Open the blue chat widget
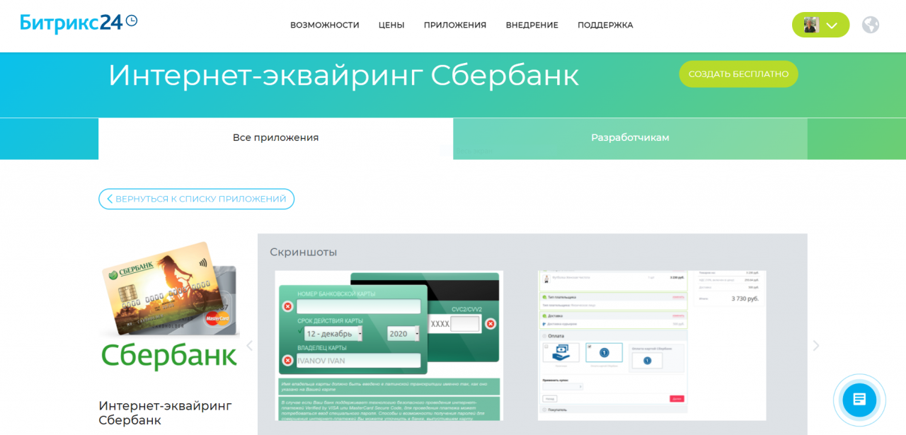The image size is (906, 435). pyautogui.click(x=859, y=400)
